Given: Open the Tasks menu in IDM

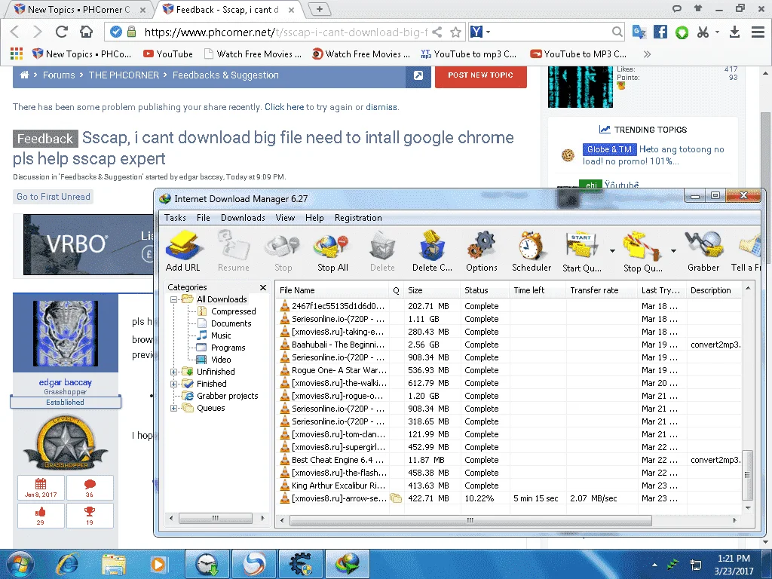Looking at the screenshot, I should (x=175, y=218).
